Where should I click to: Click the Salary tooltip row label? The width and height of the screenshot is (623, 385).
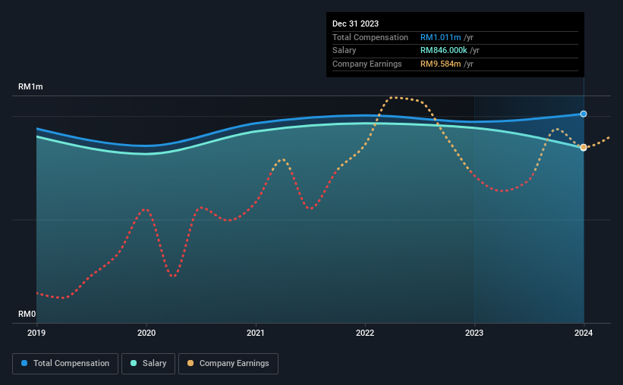click(344, 51)
